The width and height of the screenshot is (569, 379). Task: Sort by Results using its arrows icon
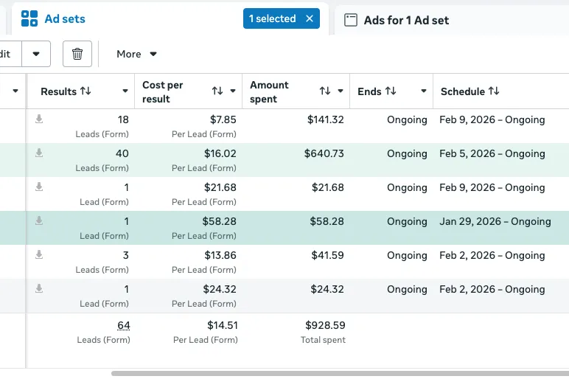click(85, 91)
